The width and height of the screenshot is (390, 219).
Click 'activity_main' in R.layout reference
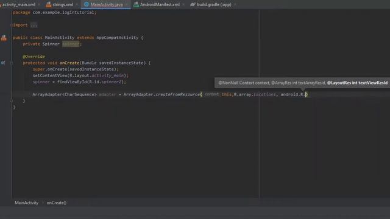(x=107, y=75)
